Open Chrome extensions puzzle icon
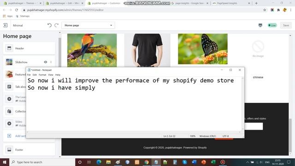 click(278, 10)
